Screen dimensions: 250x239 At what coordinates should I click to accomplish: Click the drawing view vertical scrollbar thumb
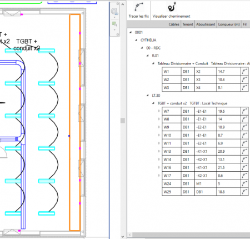pos(123,121)
